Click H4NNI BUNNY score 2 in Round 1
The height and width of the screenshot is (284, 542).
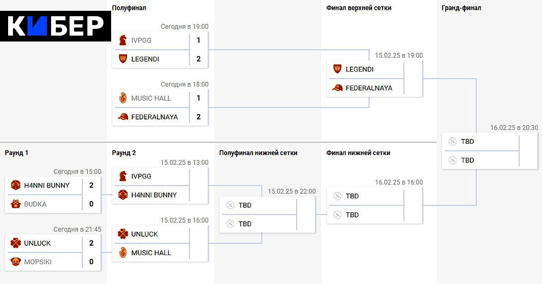pyautogui.click(x=91, y=185)
